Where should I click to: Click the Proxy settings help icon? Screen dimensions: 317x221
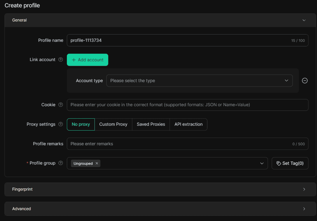61,124
